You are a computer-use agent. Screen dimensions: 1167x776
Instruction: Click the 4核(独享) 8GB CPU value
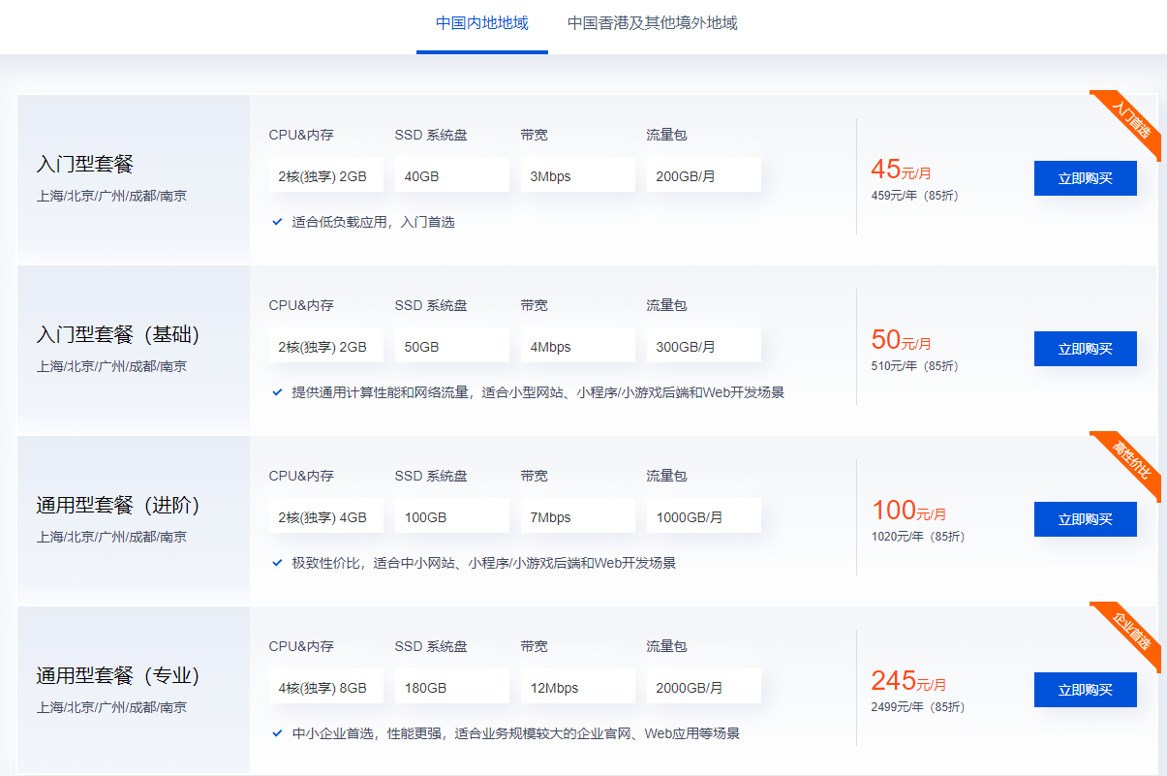[x=326, y=688]
